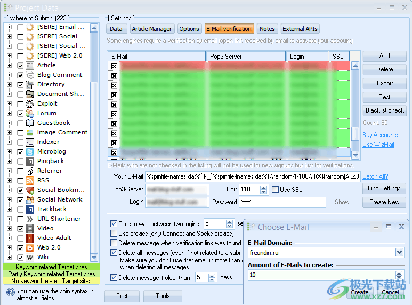This screenshot has width=412, height=305.
Task: Click the Add email button
Action: pos(384,56)
